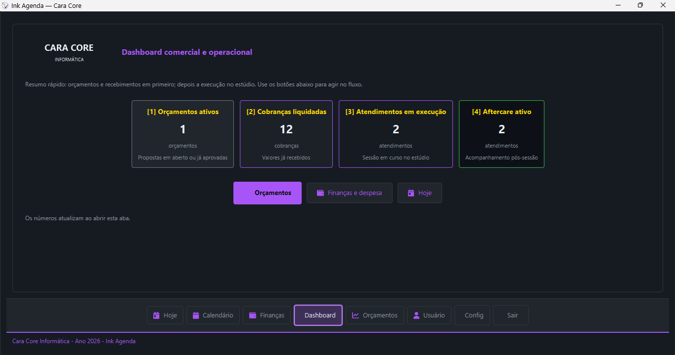Close the Ink Agenda window
The image size is (675, 355).
pos(663,5)
